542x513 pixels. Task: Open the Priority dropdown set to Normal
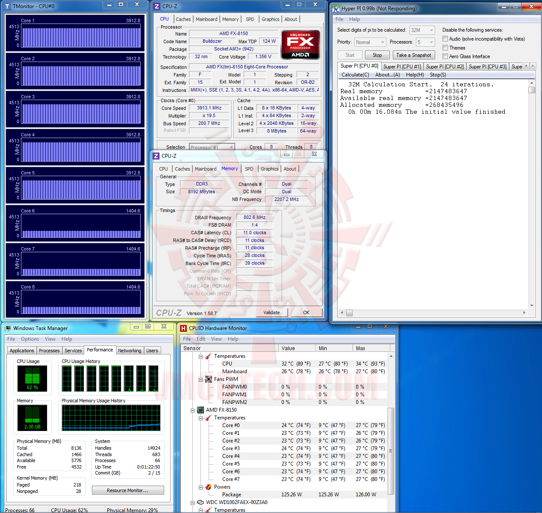pos(370,42)
